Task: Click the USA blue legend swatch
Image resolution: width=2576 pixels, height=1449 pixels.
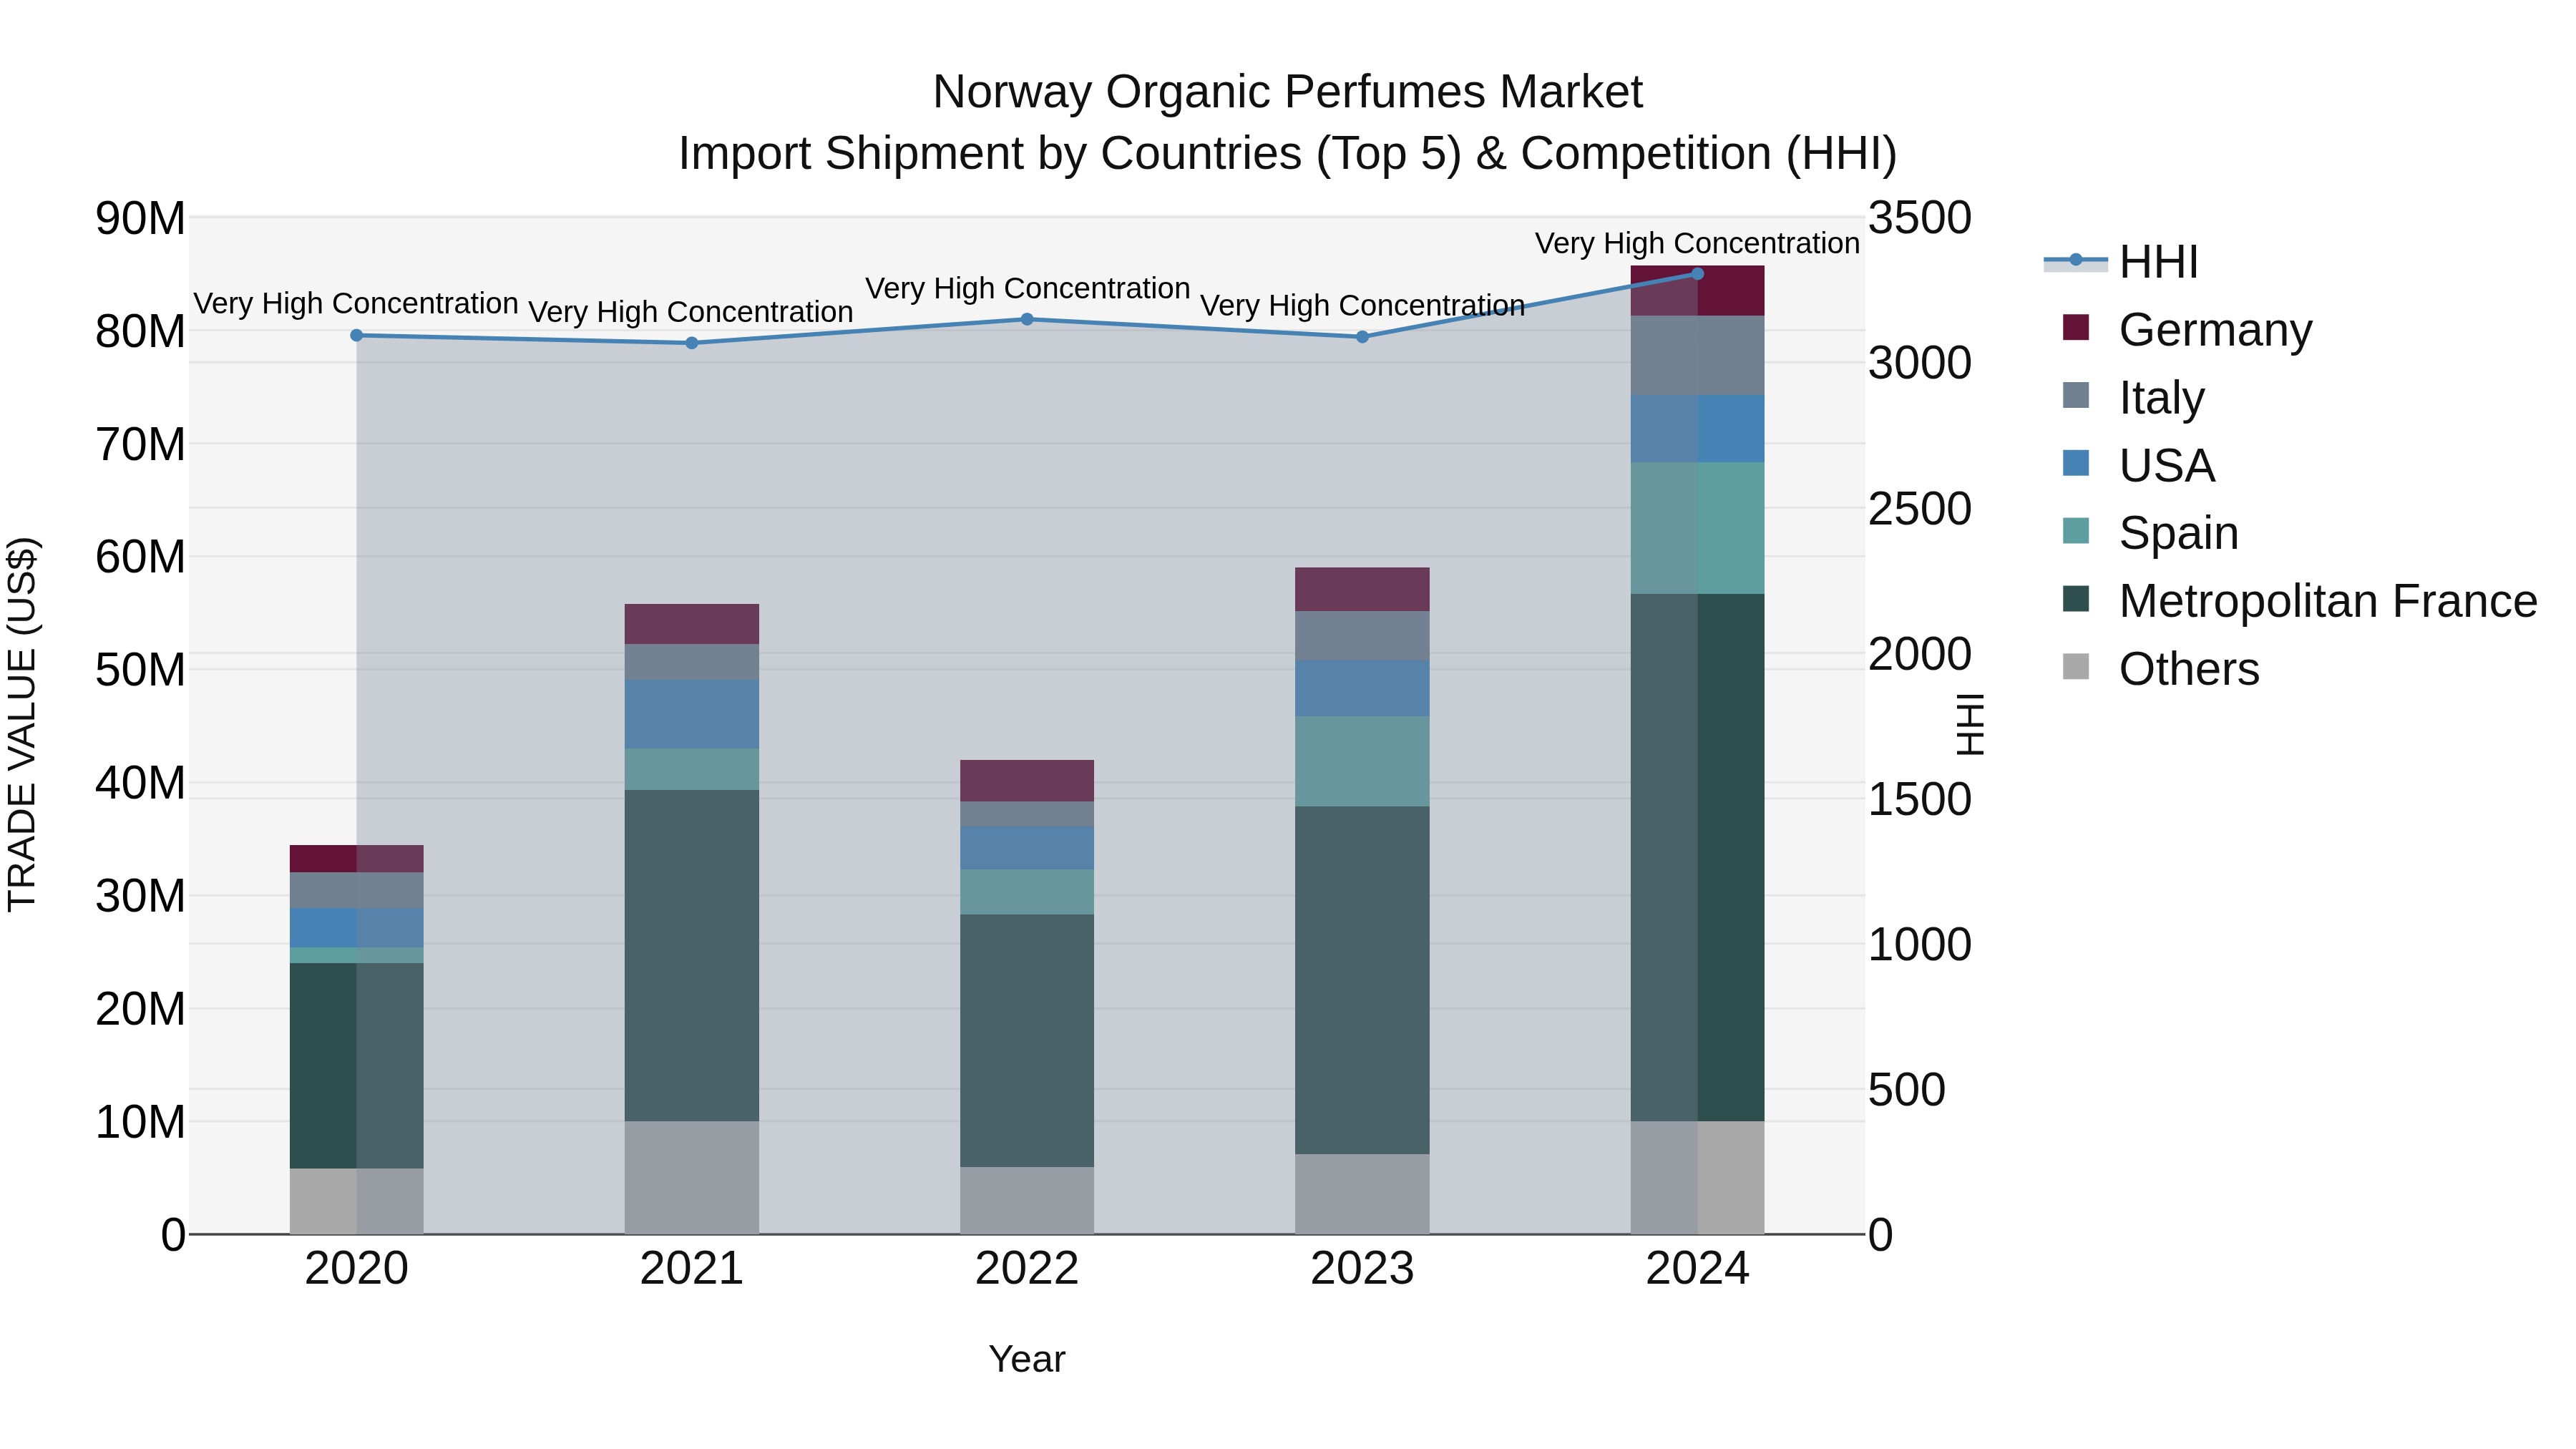Action: tap(2076, 463)
